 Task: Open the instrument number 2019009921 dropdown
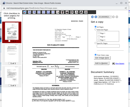[x=105, y=17]
